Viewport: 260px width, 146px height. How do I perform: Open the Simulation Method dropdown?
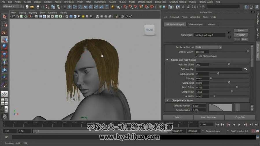(208, 47)
